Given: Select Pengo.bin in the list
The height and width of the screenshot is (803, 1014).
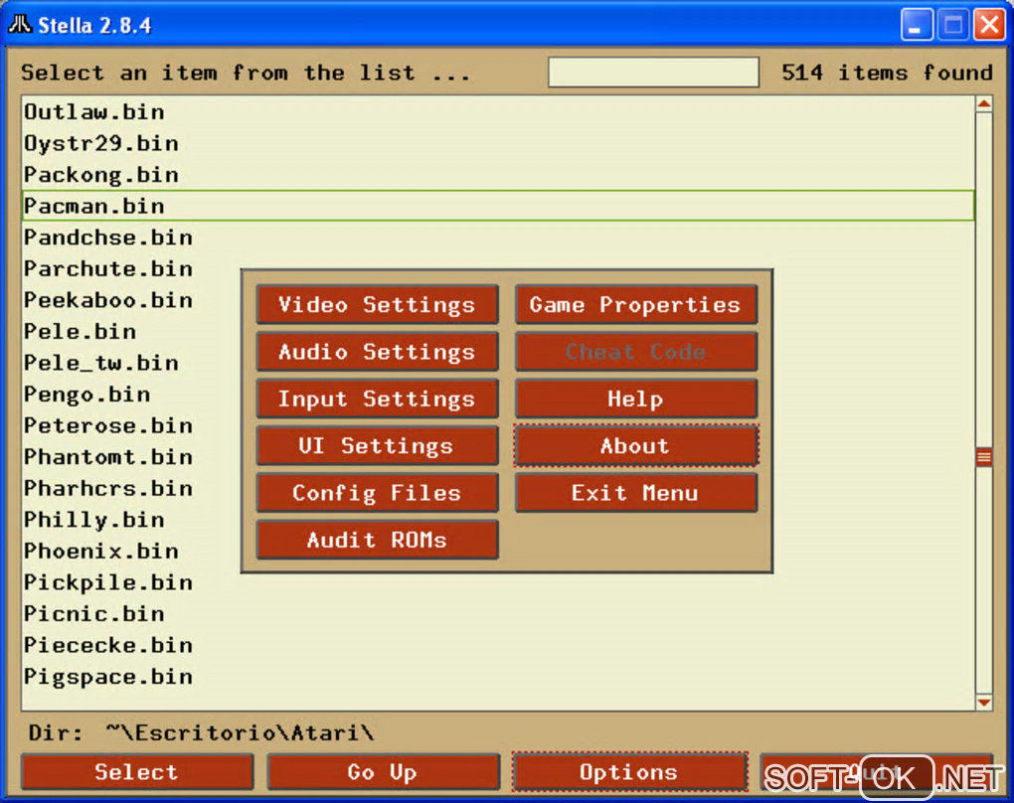Looking at the screenshot, I should (x=131, y=394).
